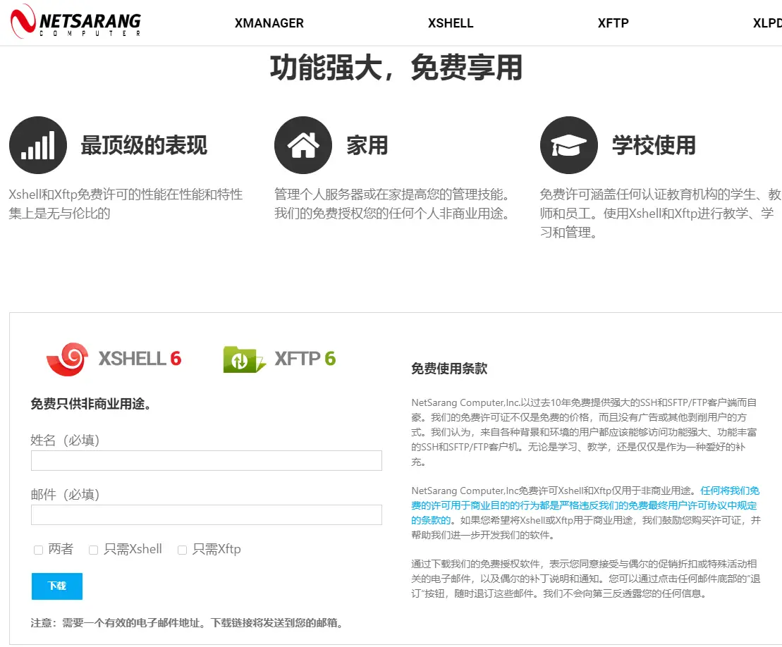Click the NetSarang Computer logo

(x=76, y=21)
